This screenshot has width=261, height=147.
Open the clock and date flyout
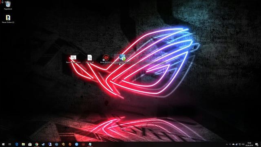249,144
